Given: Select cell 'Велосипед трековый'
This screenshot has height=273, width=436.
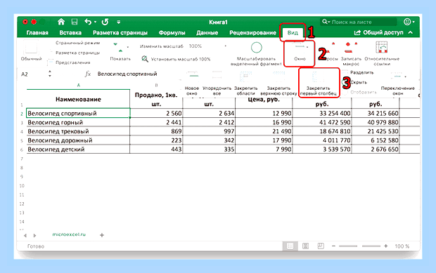Looking at the screenshot, I should click(78, 131).
